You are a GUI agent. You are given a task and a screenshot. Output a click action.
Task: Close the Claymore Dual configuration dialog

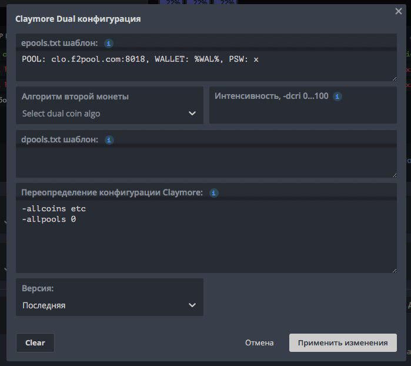pyautogui.click(x=399, y=11)
